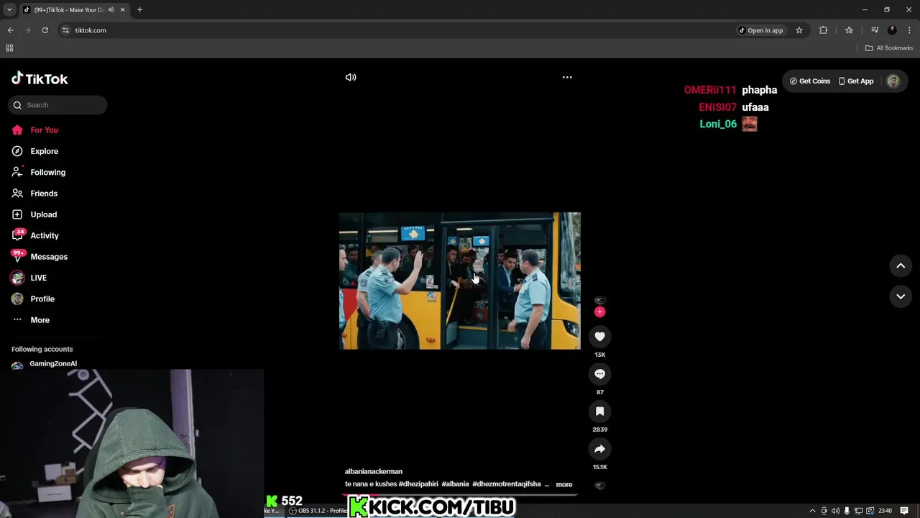Click the browser Back arrow
The image size is (920, 518).
(10, 30)
